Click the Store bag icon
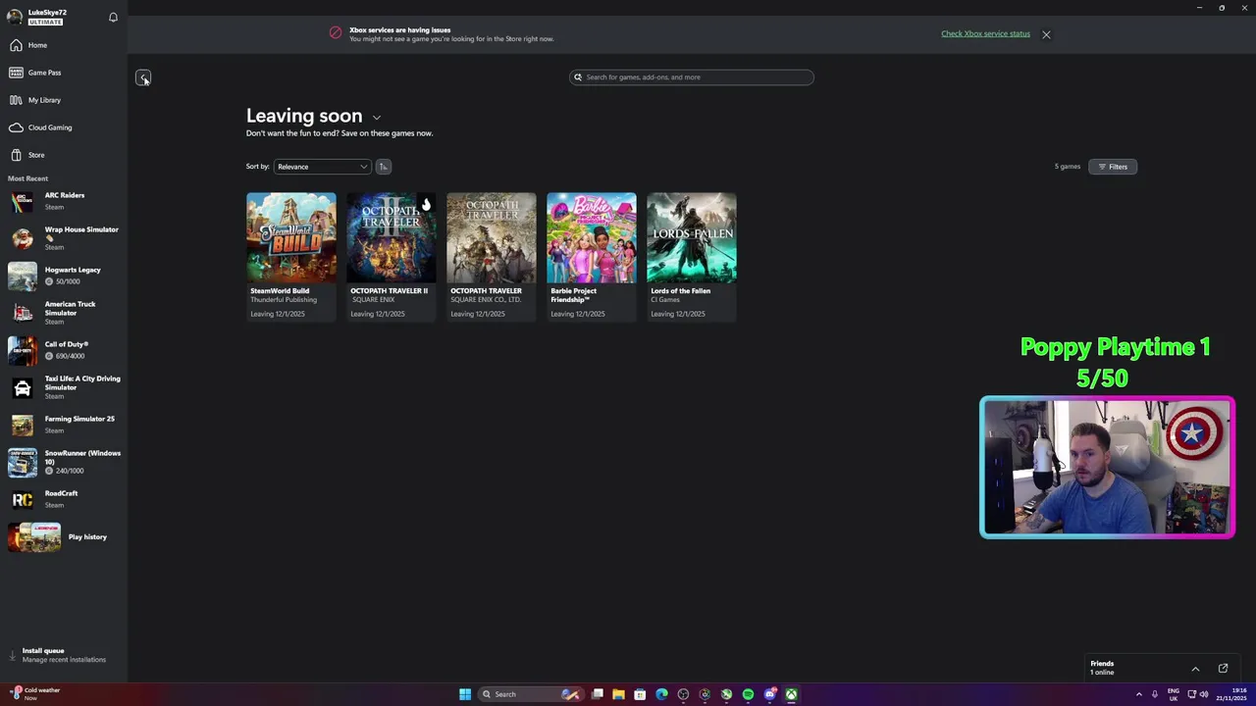 click(x=16, y=155)
